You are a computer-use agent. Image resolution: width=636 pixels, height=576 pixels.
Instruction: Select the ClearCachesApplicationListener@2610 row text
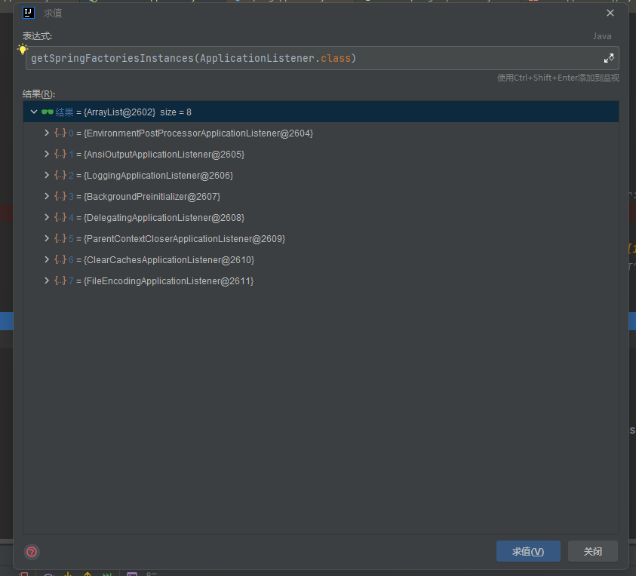(169, 260)
